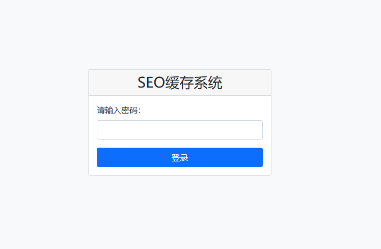Click the login button under the password box

(x=179, y=157)
